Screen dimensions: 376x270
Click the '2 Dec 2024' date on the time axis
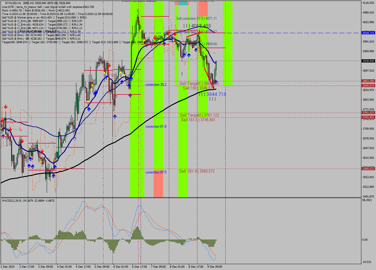point(8,267)
